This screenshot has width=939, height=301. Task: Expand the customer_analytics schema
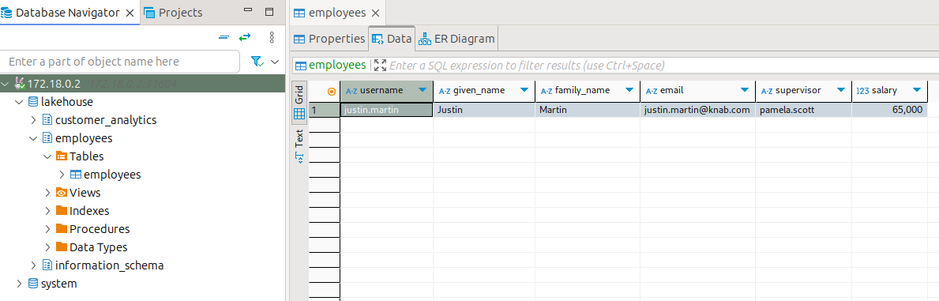(33, 120)
